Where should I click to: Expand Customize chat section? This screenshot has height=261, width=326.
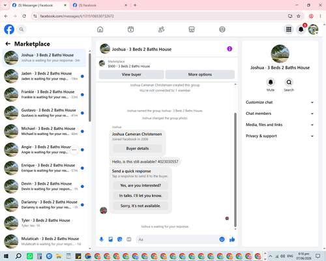point(280,102)
